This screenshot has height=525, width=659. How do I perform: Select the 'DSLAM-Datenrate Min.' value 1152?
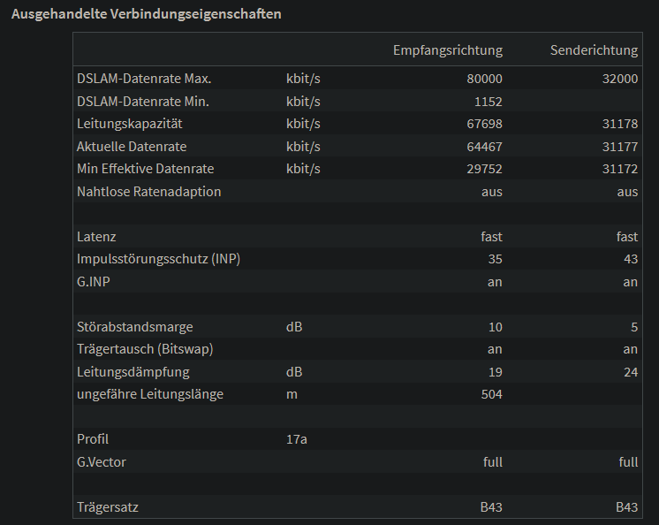click(489, 102)
